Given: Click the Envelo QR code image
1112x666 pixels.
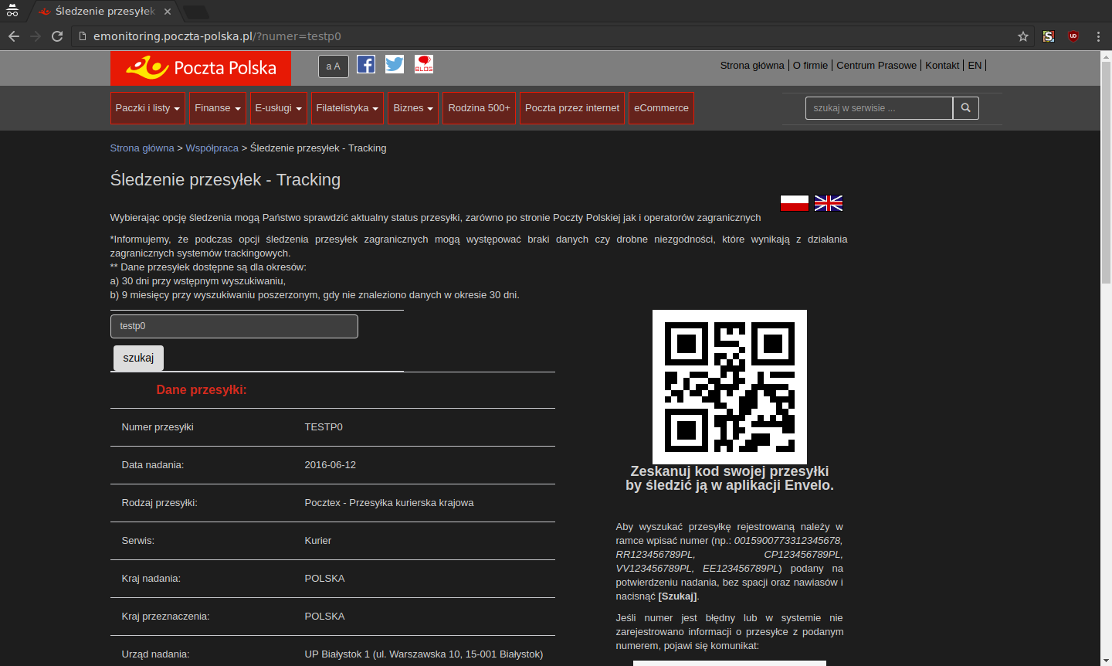Looking at the screenshot, I should (x=730, y=387).
